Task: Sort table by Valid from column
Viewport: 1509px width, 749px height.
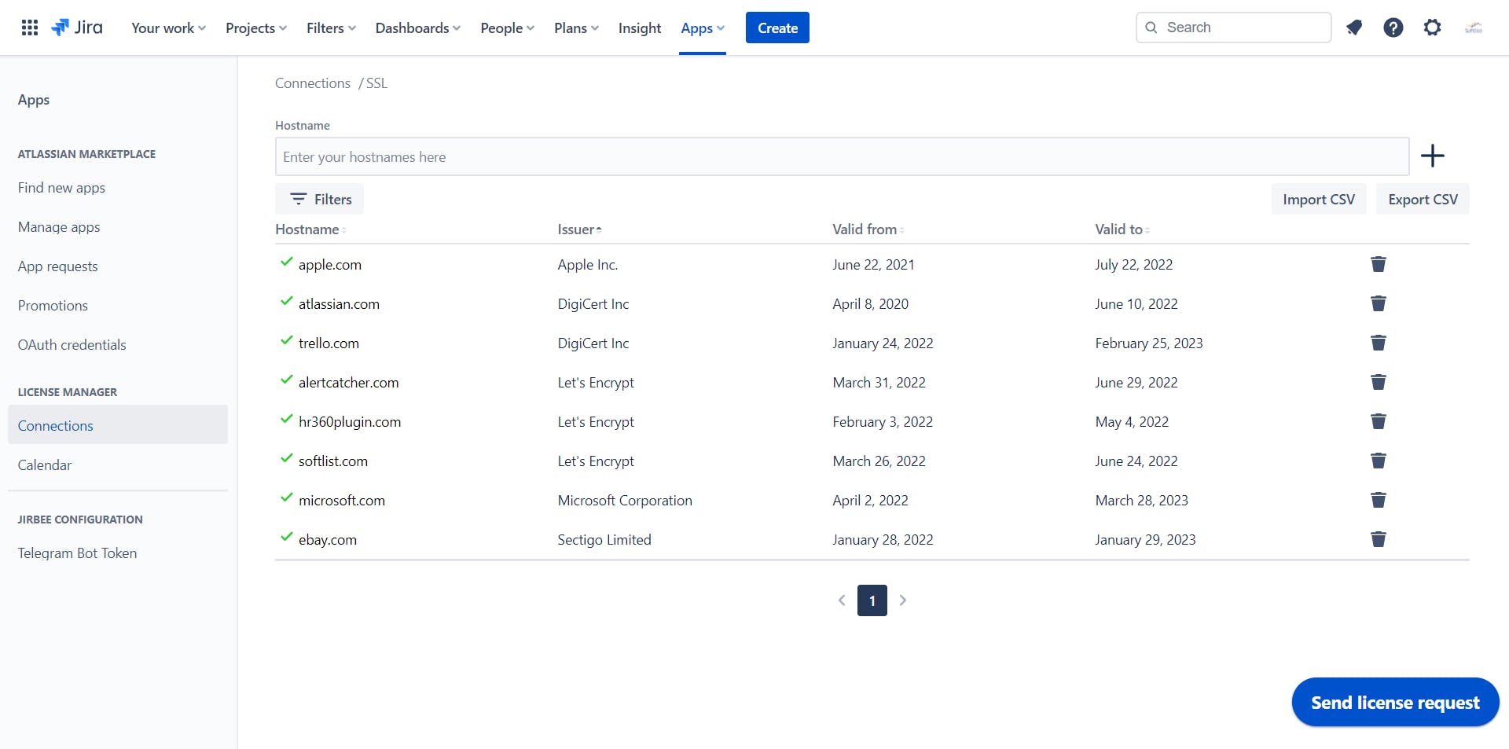Action: click(x=868, y=229)
